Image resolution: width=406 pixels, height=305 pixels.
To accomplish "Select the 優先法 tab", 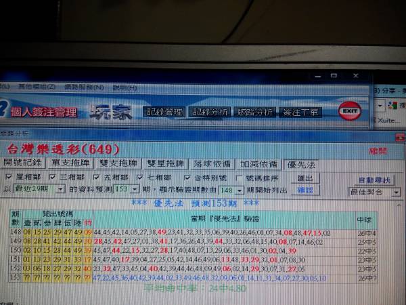I will tap(301, 165).
